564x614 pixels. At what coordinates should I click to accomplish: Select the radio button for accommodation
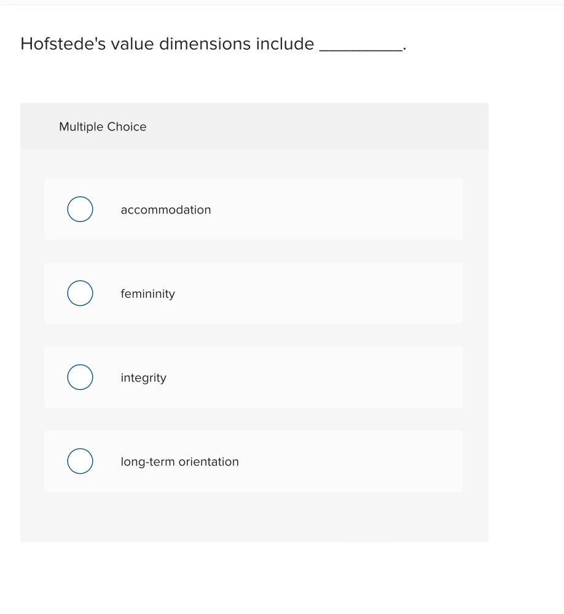point(80,209)
